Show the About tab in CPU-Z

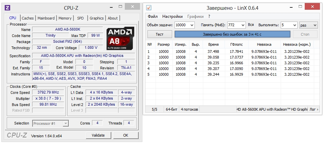[113, 18]
